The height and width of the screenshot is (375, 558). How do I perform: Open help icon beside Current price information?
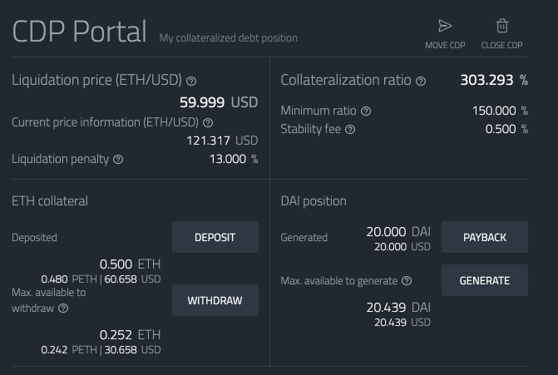pos(208,123)
